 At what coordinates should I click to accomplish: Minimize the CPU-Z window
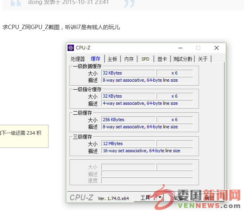(180, 48)
